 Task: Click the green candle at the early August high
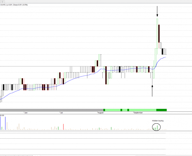pos(100,60)
